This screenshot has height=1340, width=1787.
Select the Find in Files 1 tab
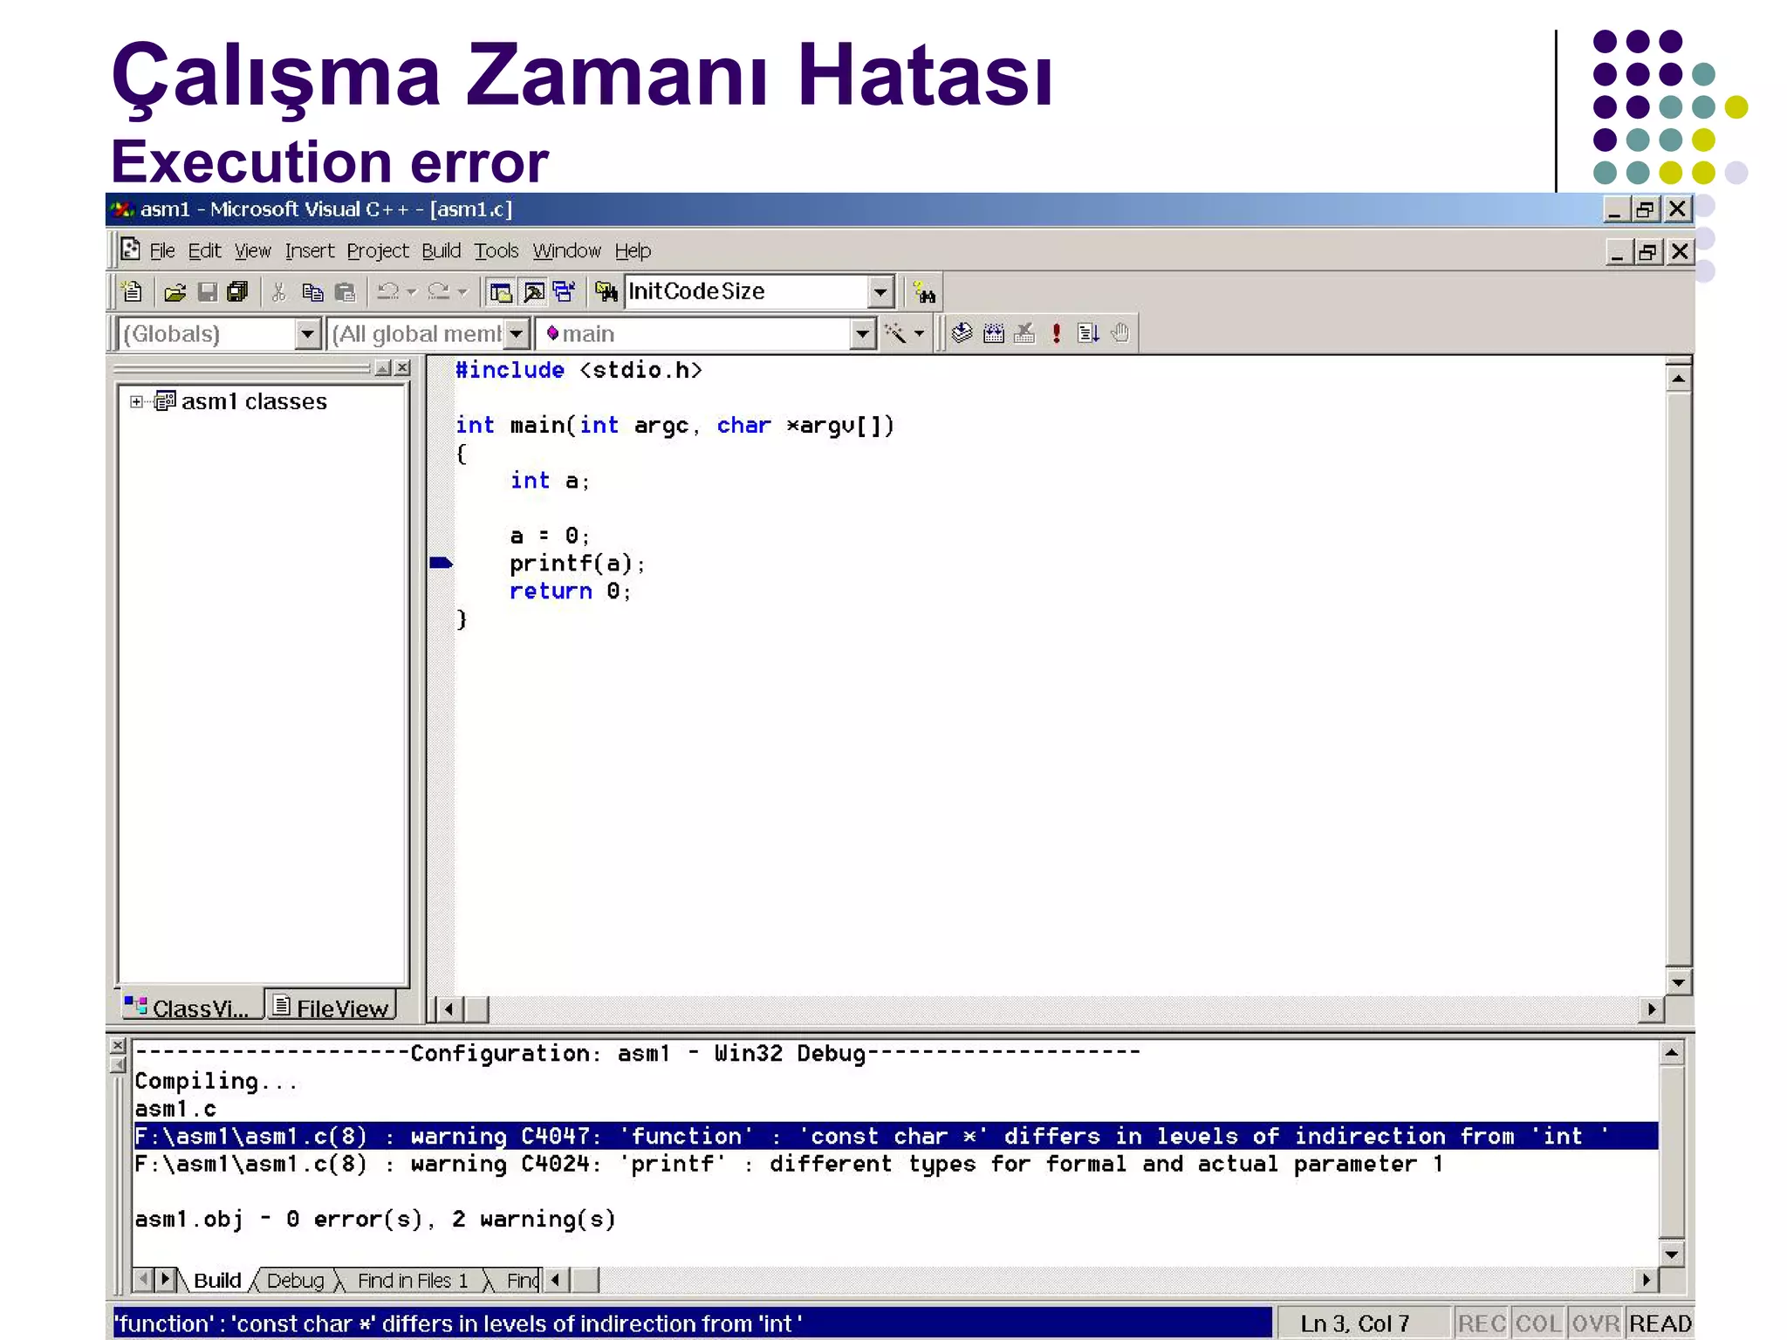click(x=413, y=1280)
